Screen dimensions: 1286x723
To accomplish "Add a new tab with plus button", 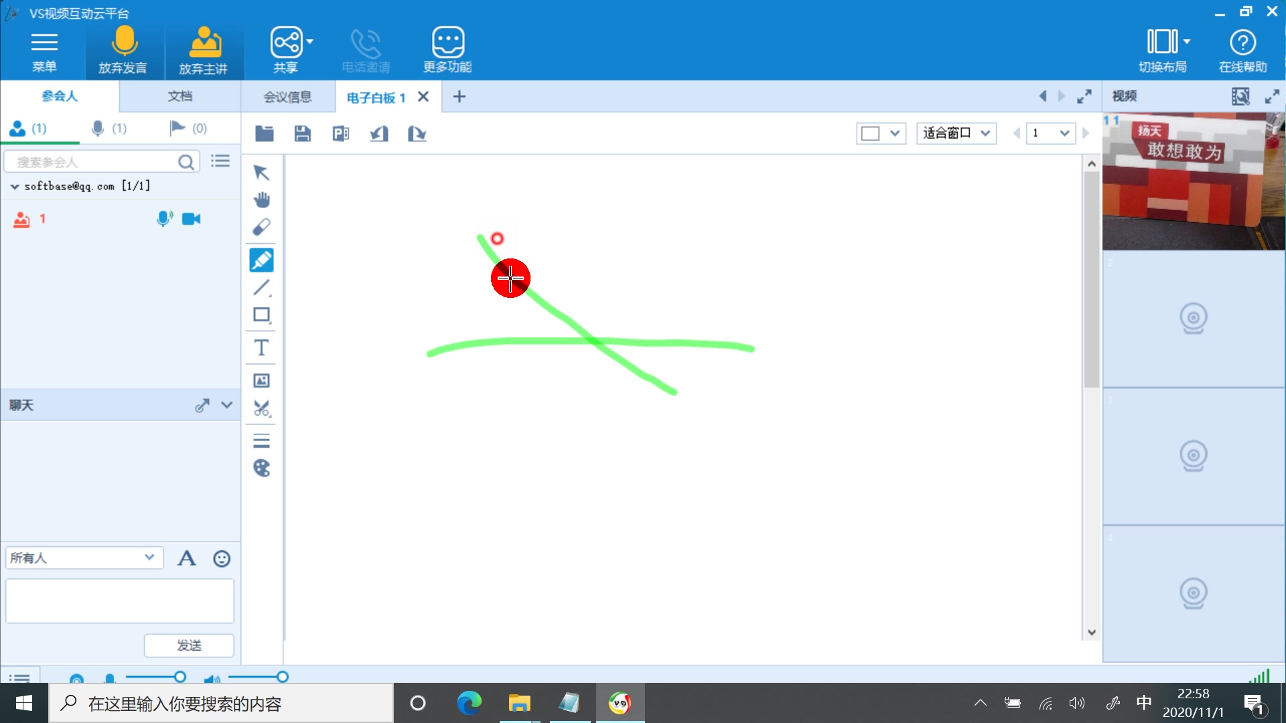I will tap(459, 97).
